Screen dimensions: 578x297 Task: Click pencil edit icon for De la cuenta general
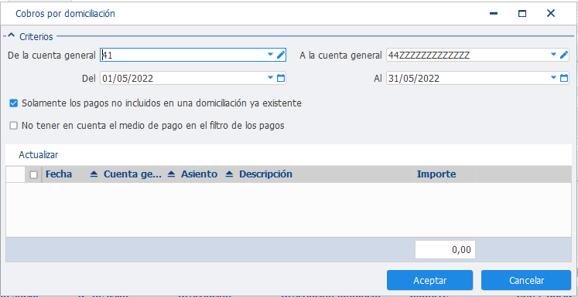pyautogui.click(x=281, y=55)
